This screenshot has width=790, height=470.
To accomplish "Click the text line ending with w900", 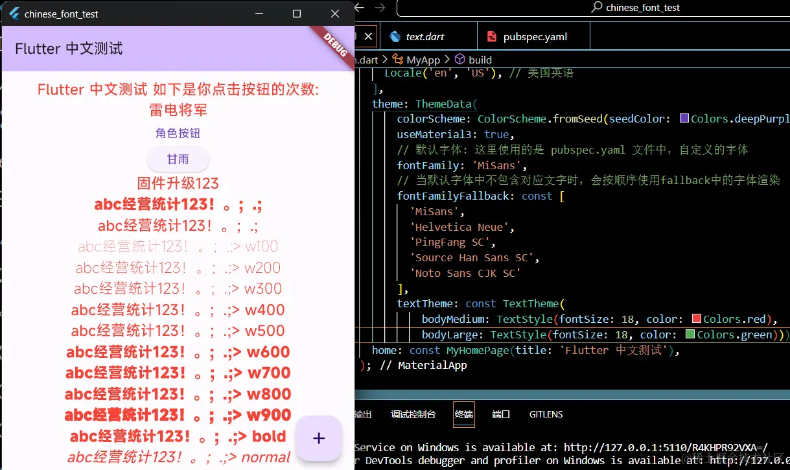I will [178, 415].
